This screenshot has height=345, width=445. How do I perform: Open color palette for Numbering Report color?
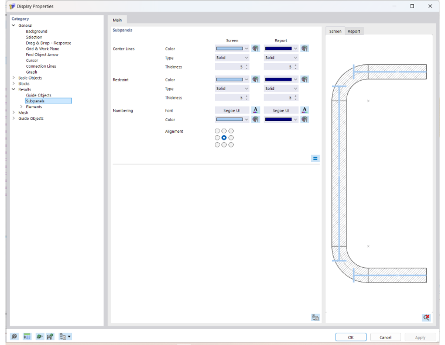[x=304, y=119]
